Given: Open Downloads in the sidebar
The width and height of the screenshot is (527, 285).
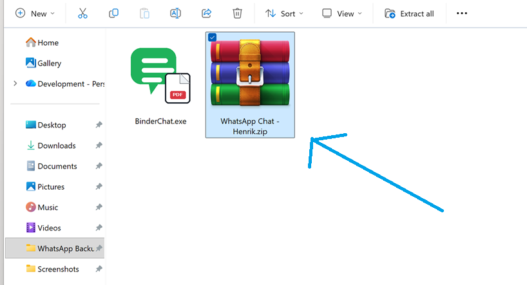Looking at the screenshot, I should (x=51, y=145).
